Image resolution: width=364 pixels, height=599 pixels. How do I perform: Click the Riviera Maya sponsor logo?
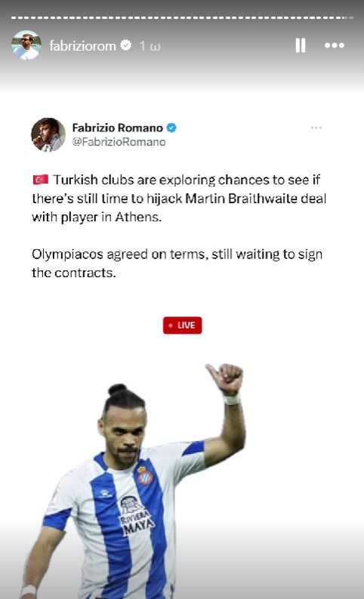tap(136, 515)
